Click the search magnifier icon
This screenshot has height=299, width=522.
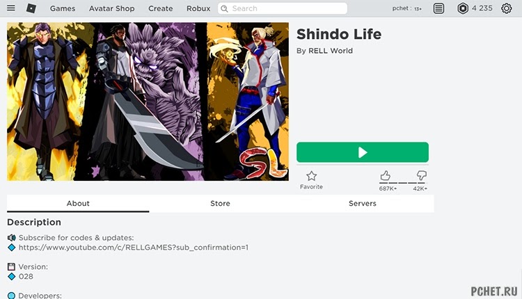coord(225,8)
